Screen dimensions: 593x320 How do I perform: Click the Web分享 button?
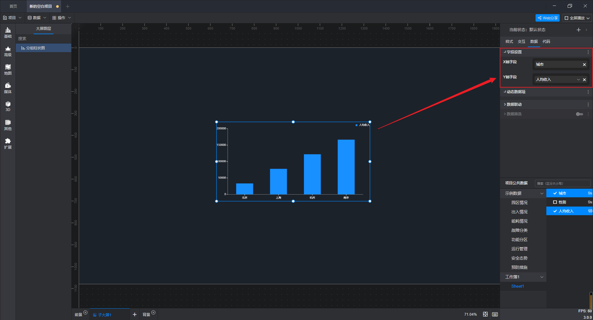(x=547, y=18)
